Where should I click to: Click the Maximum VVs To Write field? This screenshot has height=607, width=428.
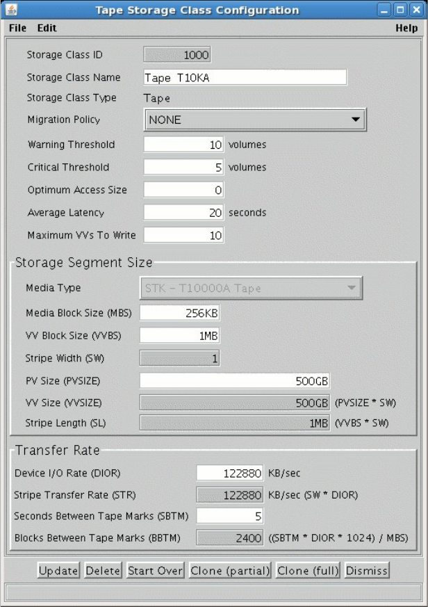[x=183, y=236]
